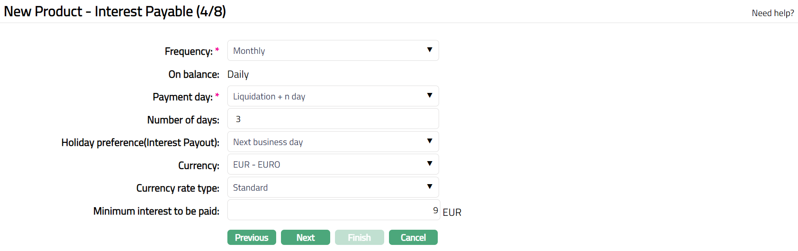Click the Number of days input field
The height and width of the screenshot is (251, 798).
(x=333, y=119)
